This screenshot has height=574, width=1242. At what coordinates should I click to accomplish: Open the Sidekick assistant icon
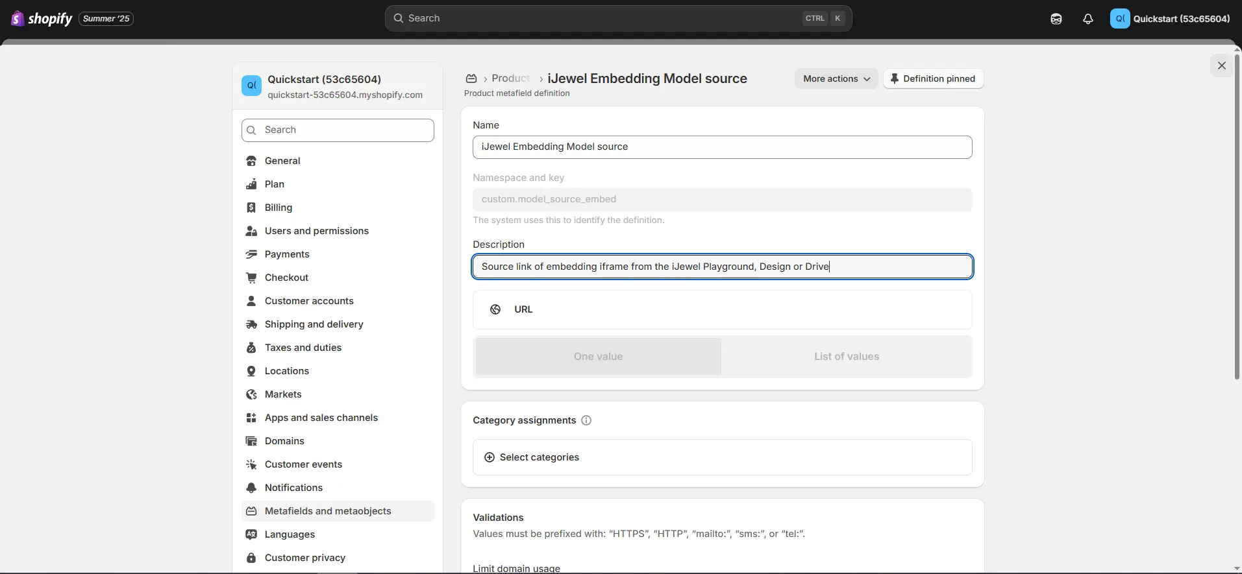[x=1056, y=19]
